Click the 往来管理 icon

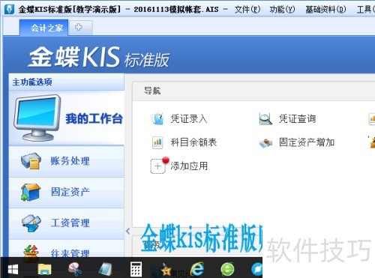[x=31, y=252]
